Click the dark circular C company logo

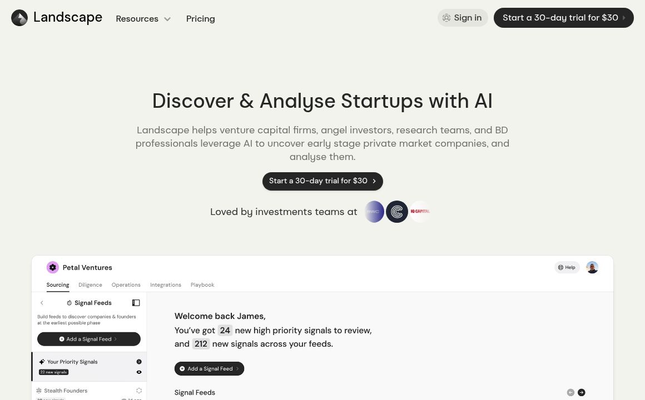click(x=397, y=212)
